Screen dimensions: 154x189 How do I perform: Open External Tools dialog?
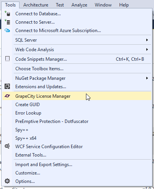click(x=31, y=155)
